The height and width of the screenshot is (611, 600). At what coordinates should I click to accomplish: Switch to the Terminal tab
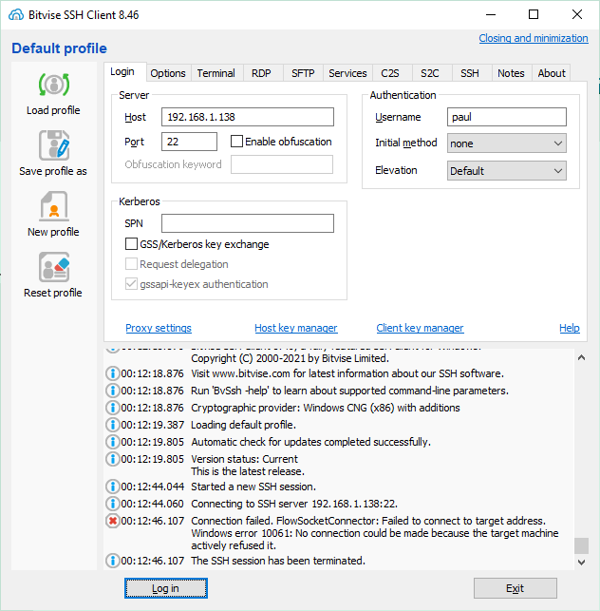point(216,73)
